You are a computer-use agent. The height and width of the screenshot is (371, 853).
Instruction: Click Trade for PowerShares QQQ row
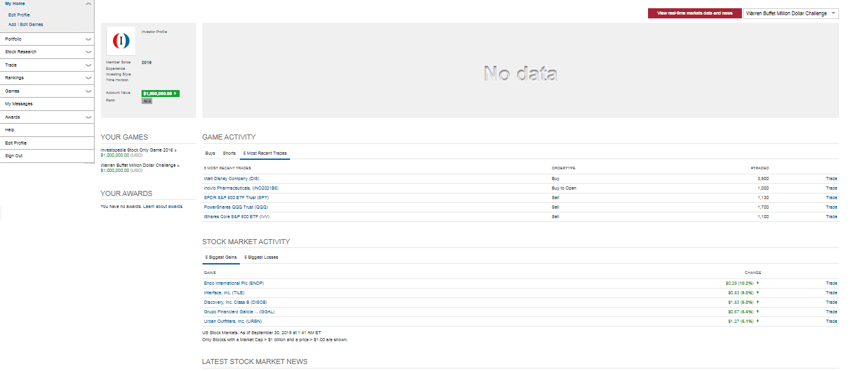pyautogui.click(x=831, y=207)
